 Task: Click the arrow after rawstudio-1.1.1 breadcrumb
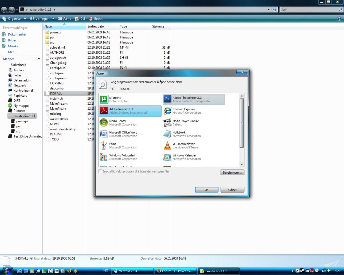click(x=55, y=10)
